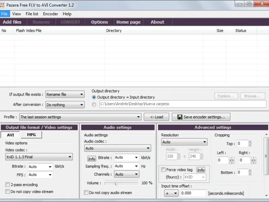Click the Remove toolbar button
Viewport: 269px width, 202px height.
tap(41, 22)
